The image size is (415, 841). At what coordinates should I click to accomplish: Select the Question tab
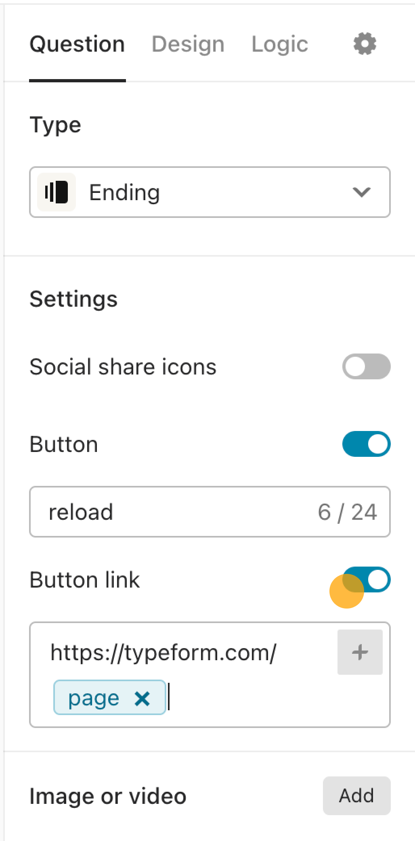(77, 44)
